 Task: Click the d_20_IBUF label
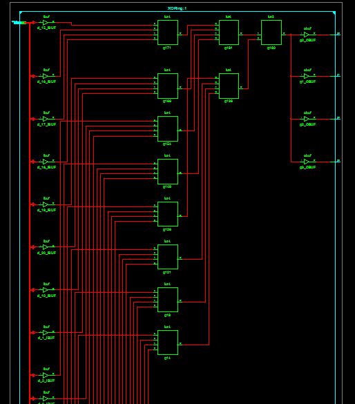47,253
